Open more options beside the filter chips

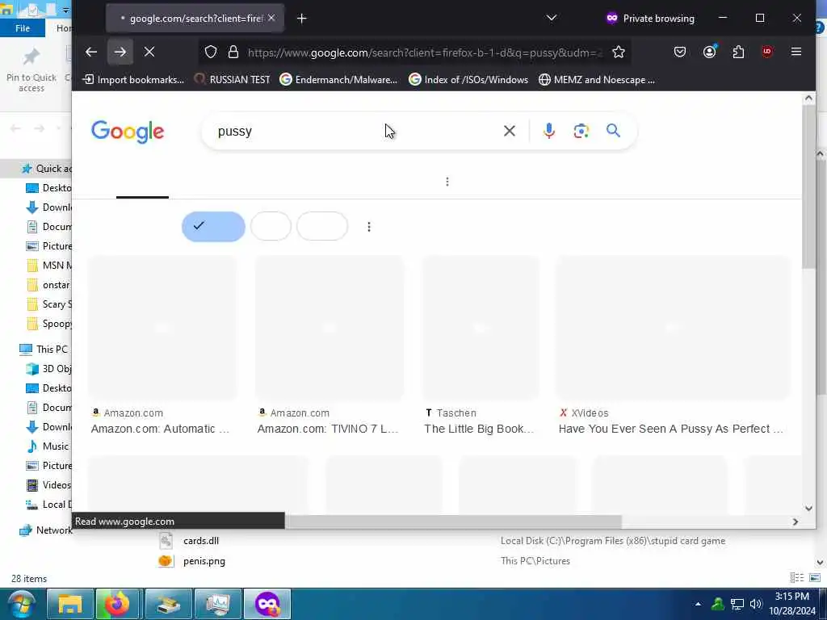(x=368, y=227)
